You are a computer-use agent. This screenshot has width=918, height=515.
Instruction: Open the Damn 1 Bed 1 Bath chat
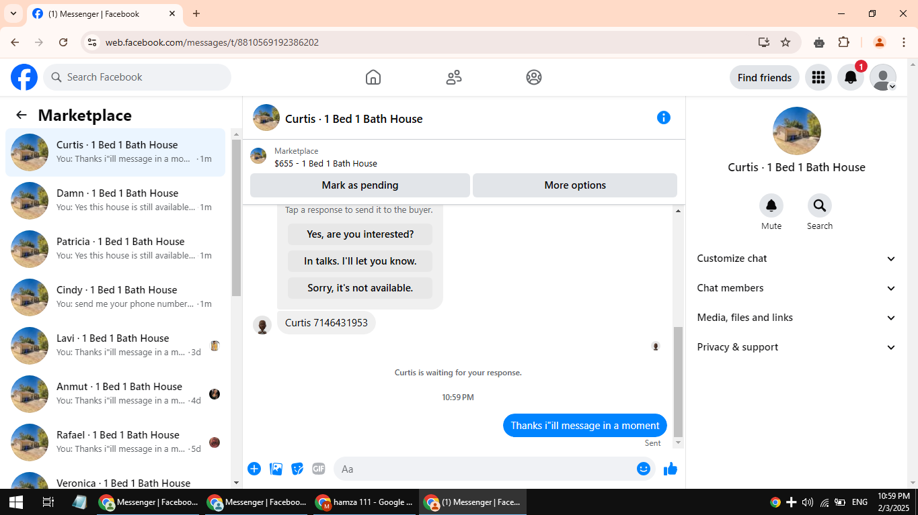point(115,201)
